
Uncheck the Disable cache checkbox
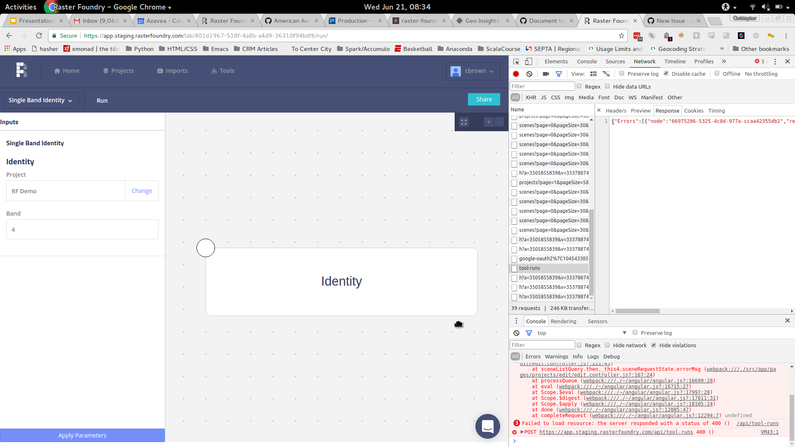[x=667, y=73]
